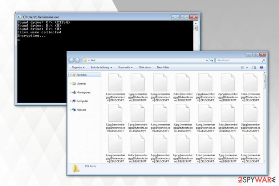Click the test breadcrumb in address bar
The image size is (279, 186).
(x=93, y=61)
